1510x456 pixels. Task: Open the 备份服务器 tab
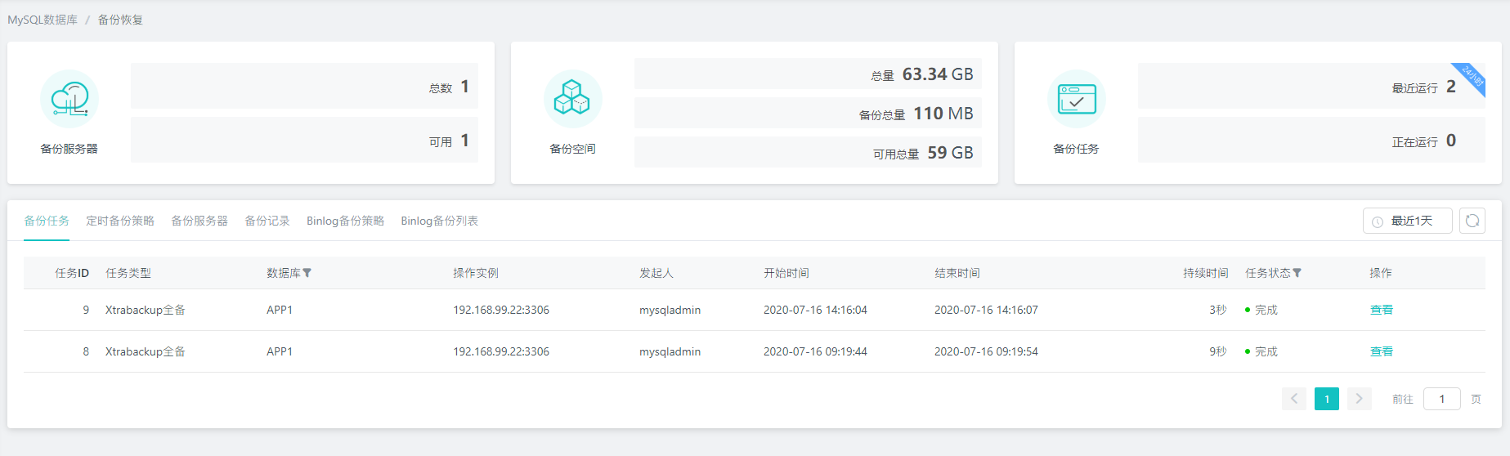tap(199, 221)
